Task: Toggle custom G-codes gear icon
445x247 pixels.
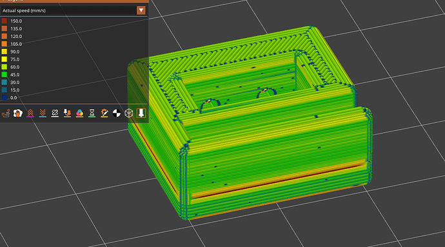Action: pos(104,114)
